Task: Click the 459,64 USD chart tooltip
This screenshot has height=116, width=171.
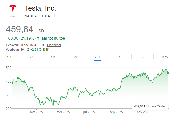Action: [x=150, y=106]
